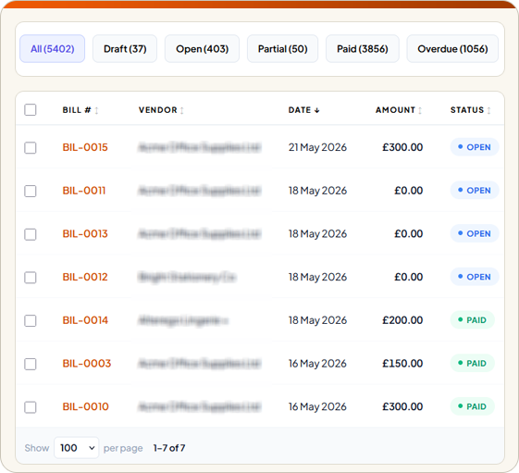519x473 pixels.
Task: Click the £300.00 amount for BIL-0015
Action: (402, 147)
